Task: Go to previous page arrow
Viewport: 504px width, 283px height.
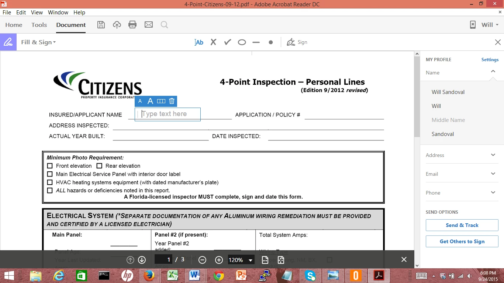Action: [130, 260]
